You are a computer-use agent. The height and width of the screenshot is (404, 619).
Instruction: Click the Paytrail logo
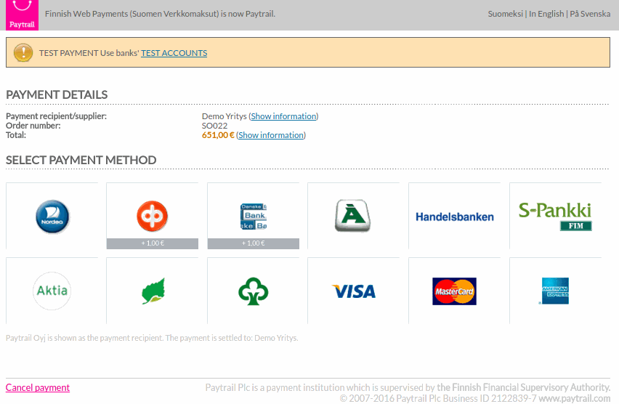(22, 15)
